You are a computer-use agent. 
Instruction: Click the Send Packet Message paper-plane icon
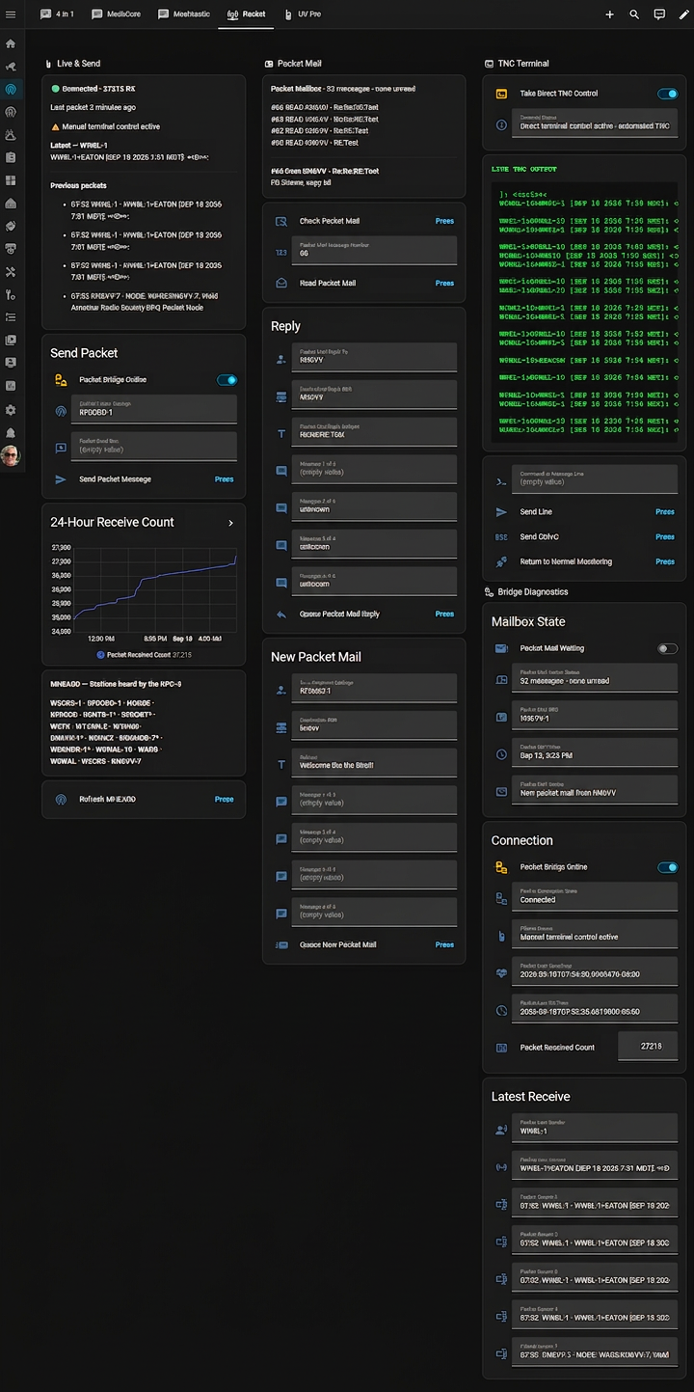[61, 479]
